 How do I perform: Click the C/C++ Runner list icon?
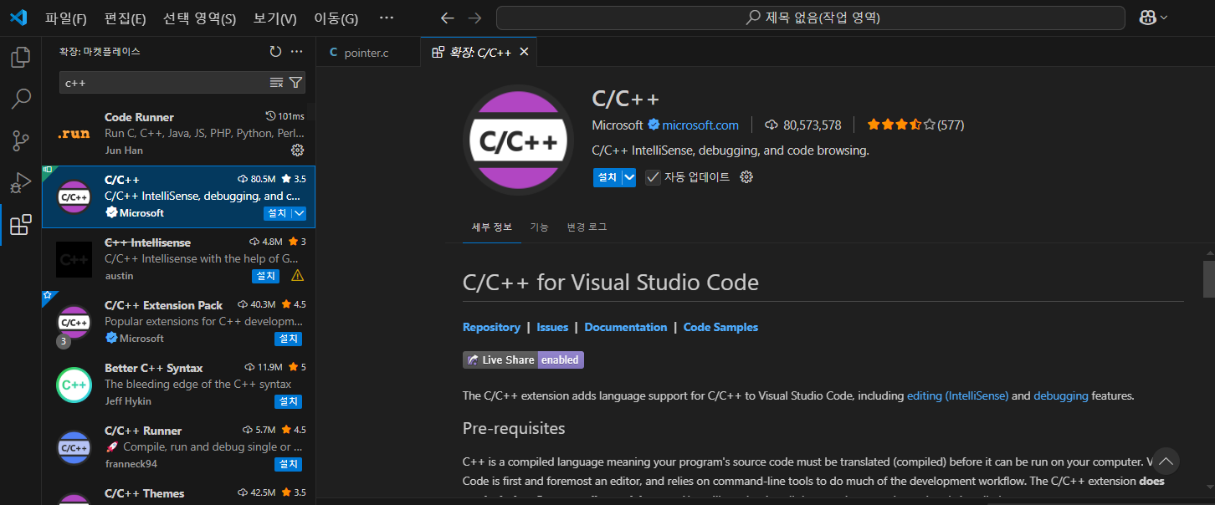tap(74, 447)
